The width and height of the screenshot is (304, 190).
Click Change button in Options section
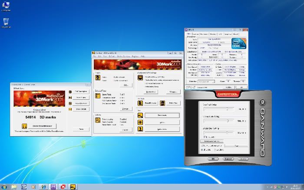(x=126, y=130)
